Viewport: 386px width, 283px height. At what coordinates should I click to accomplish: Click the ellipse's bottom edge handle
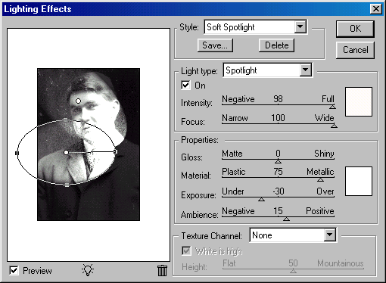click(x=67, y=185)
